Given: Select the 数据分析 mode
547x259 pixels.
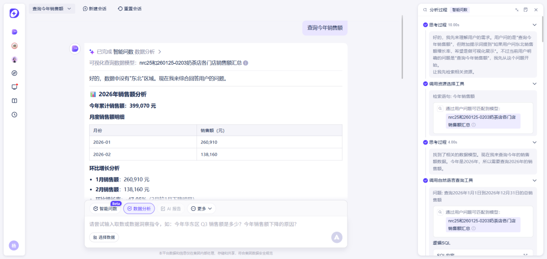Looking at the screenshot, I should coord(139,208).
